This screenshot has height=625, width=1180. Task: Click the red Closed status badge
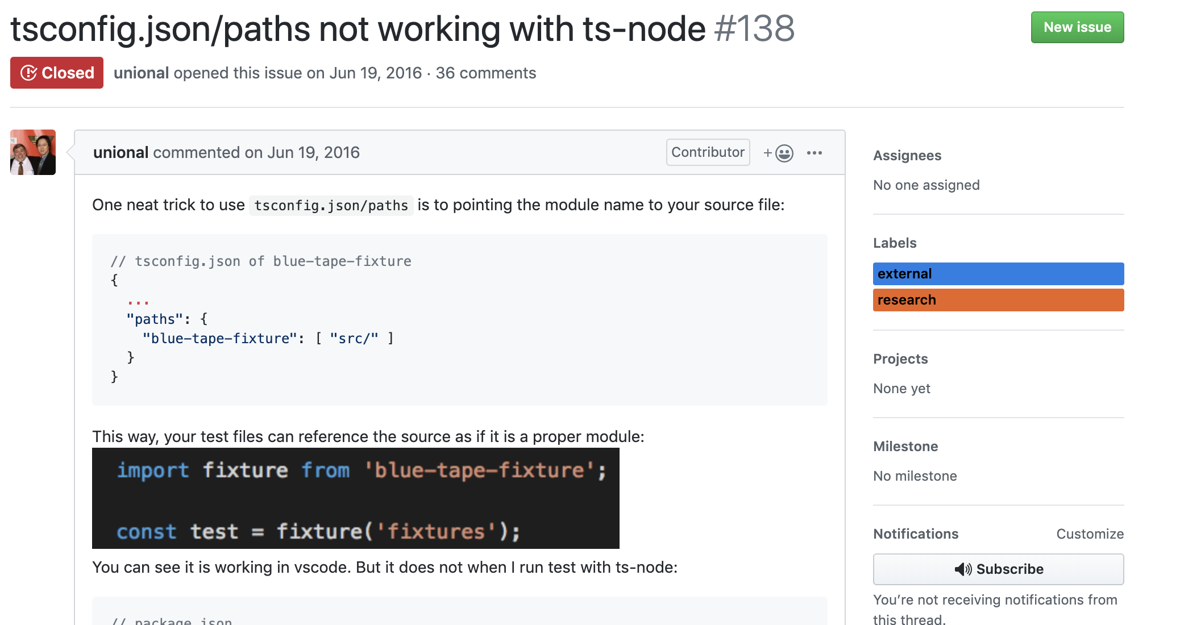(57, 73)
